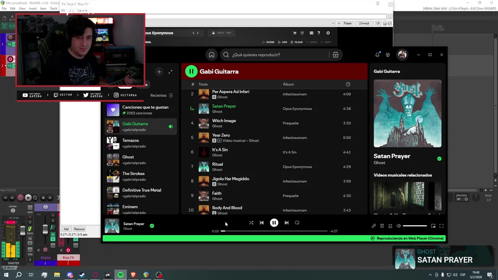Open connect to a device icon
This screenshot has width=498, height=280.
pyautogui.click(x=390, y=226)
